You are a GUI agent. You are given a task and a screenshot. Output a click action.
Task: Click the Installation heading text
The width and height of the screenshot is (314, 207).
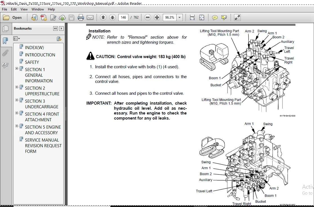(99, 31)
